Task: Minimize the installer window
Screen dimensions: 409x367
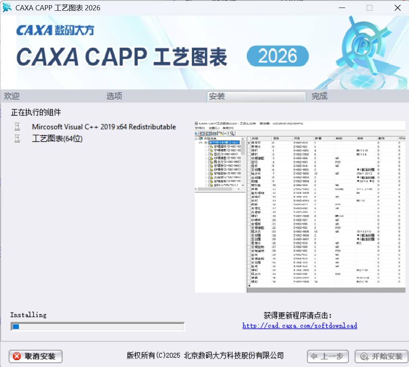Action: click(342, 8)
